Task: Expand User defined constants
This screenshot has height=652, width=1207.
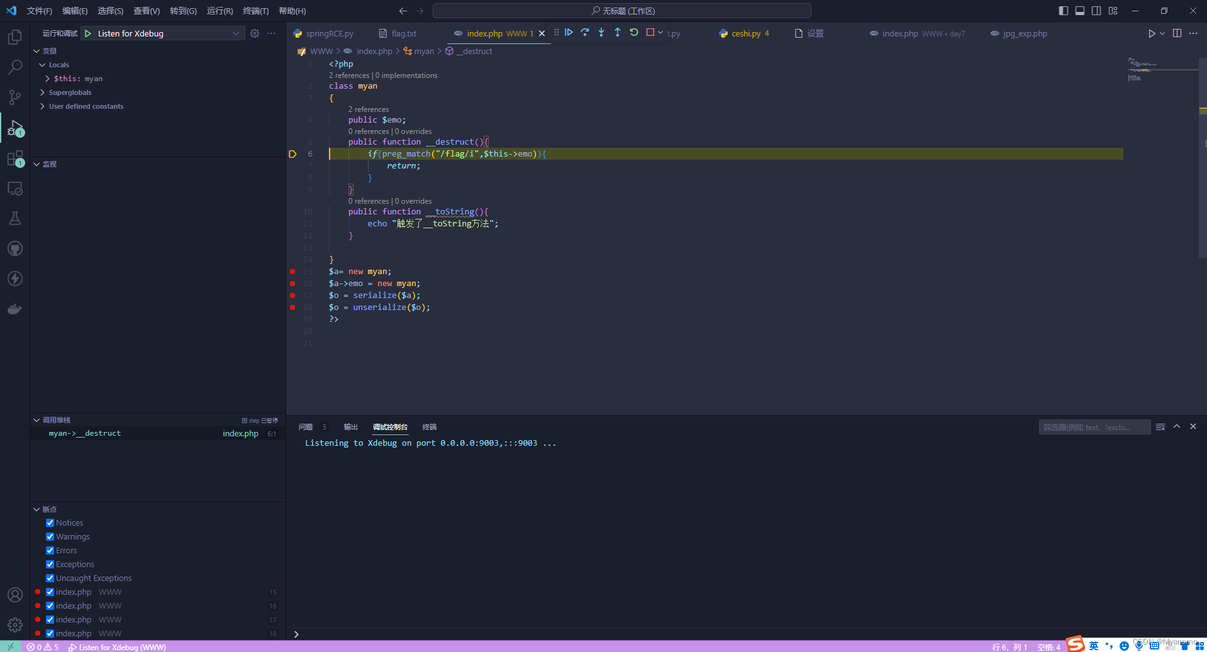Action: click(42, 106)
